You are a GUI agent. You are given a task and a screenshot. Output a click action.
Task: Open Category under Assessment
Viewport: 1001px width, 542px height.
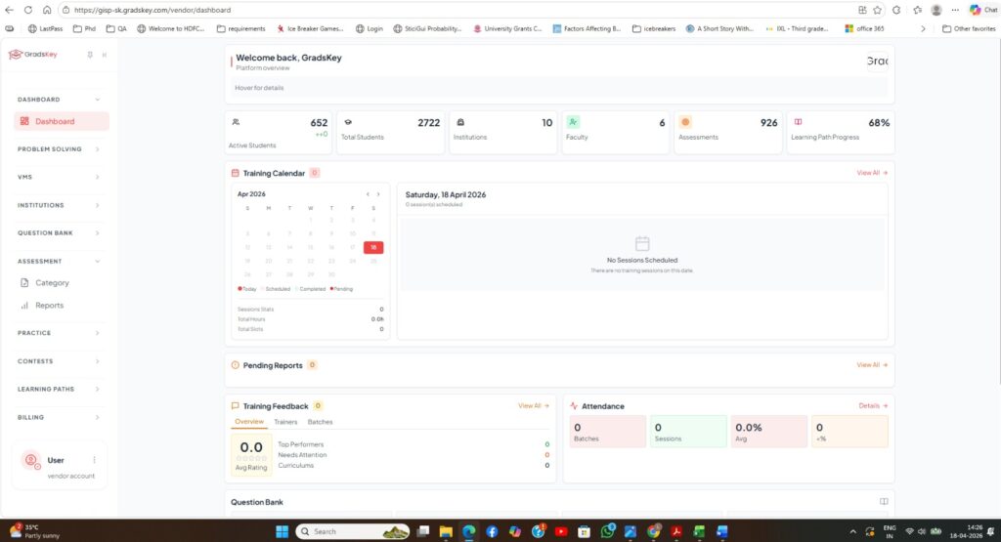(x=52, y=282)
